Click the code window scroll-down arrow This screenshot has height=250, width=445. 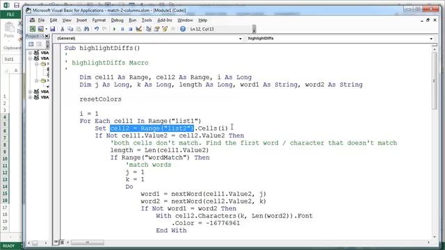pyautogui.click(x=434, y=237)
